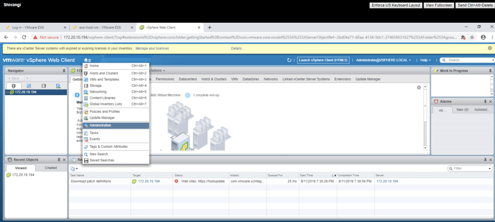The width and height of the screenshot is (495, 222).
Task: Click the Hosts and Clusters navigator tab icon
Action: coord(13,85)
